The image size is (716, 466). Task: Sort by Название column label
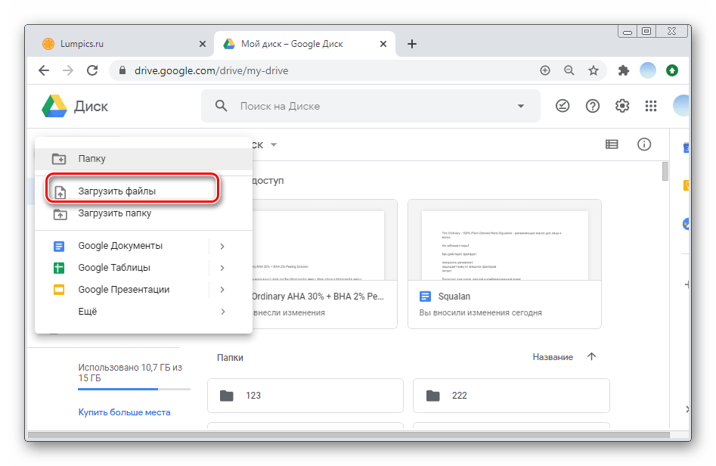point(553,357)
